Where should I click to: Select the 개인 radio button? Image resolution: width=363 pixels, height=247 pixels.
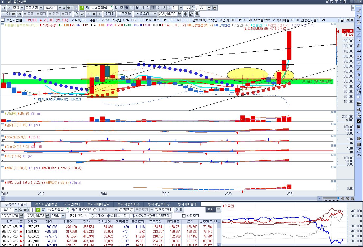pos(84,210)
